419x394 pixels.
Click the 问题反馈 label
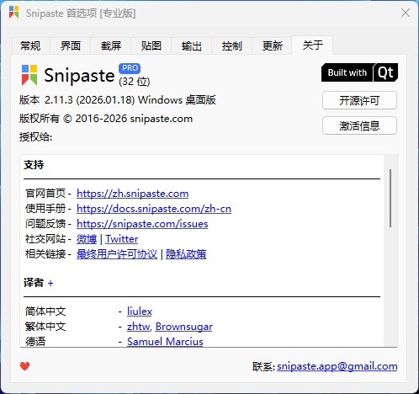click(x=45, y=224)
